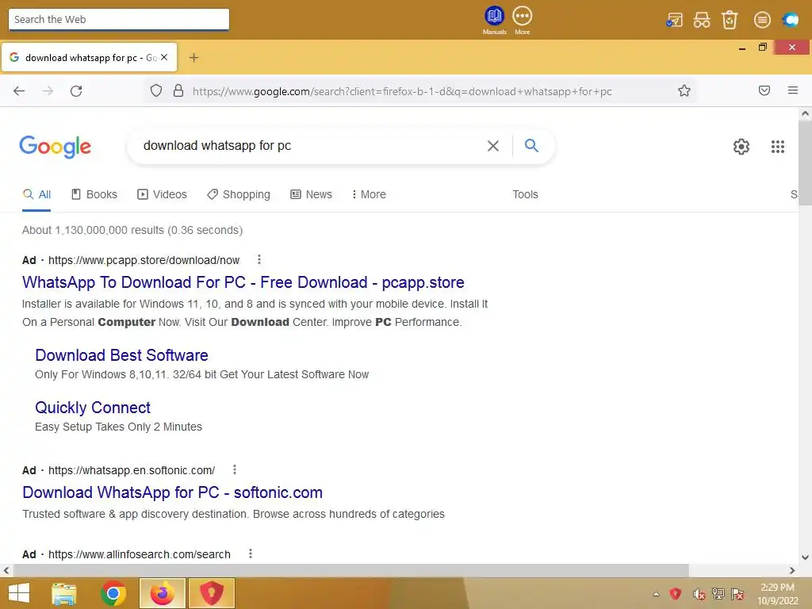Open a new browser tab

point(193,57)
